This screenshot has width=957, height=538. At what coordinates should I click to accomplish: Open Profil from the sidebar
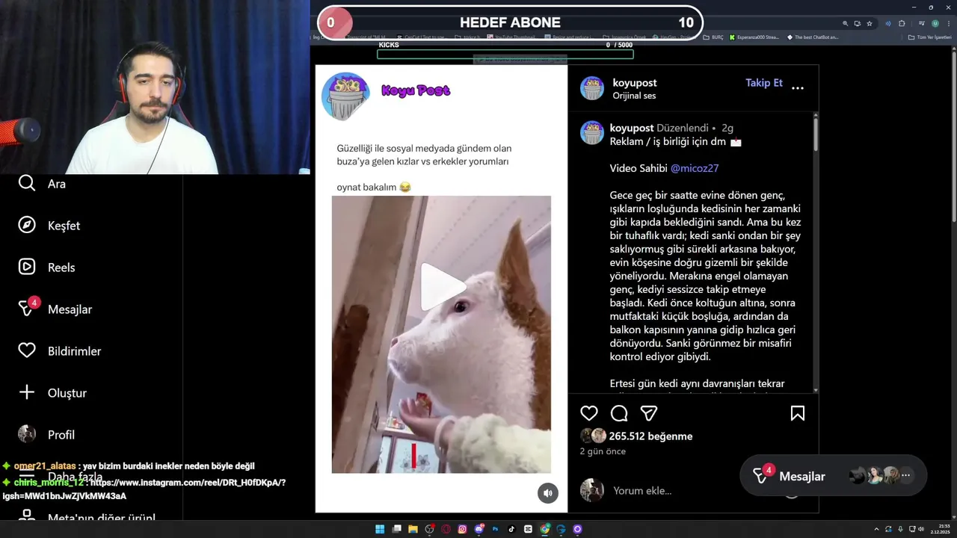[46, 435]
